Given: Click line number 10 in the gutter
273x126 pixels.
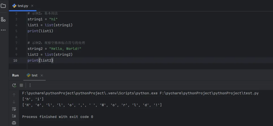Looking at the screenshot, I should (15, 60).
